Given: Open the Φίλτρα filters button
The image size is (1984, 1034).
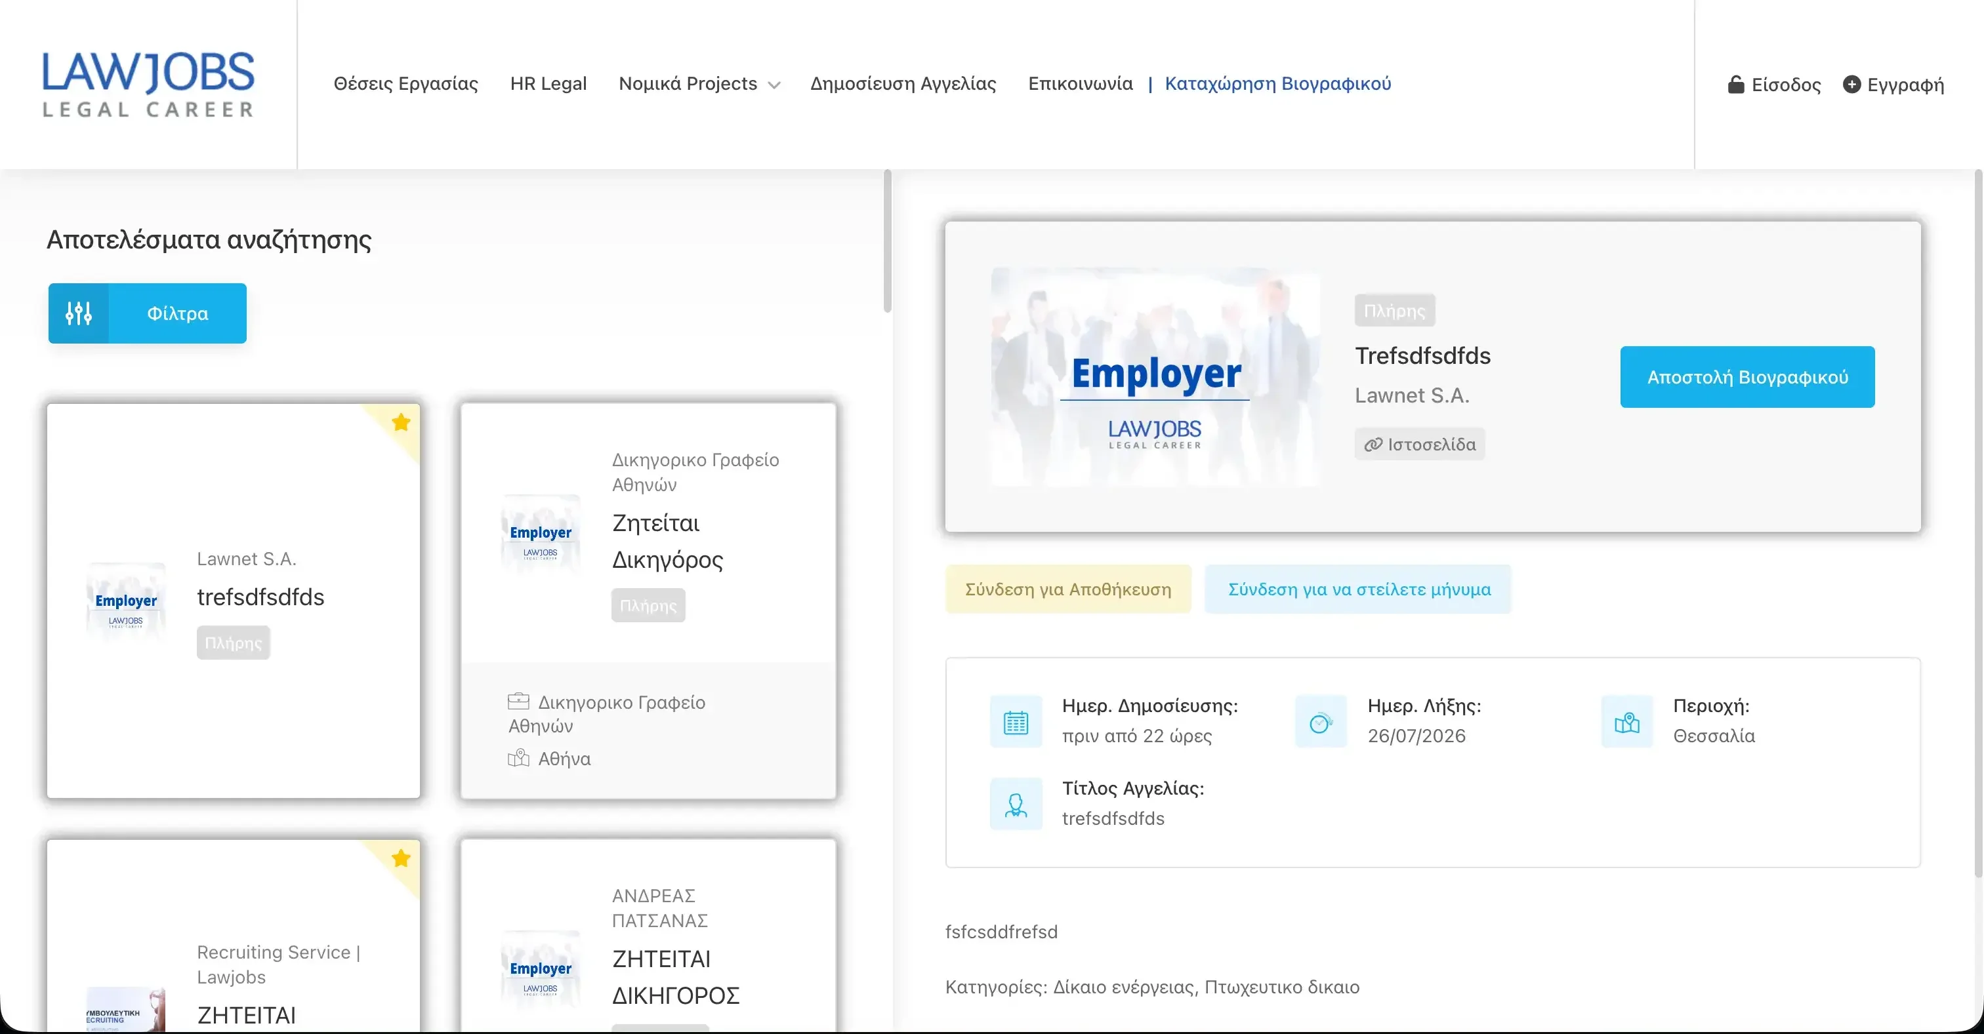Looking at the screenshot, I should pos(147,313).
